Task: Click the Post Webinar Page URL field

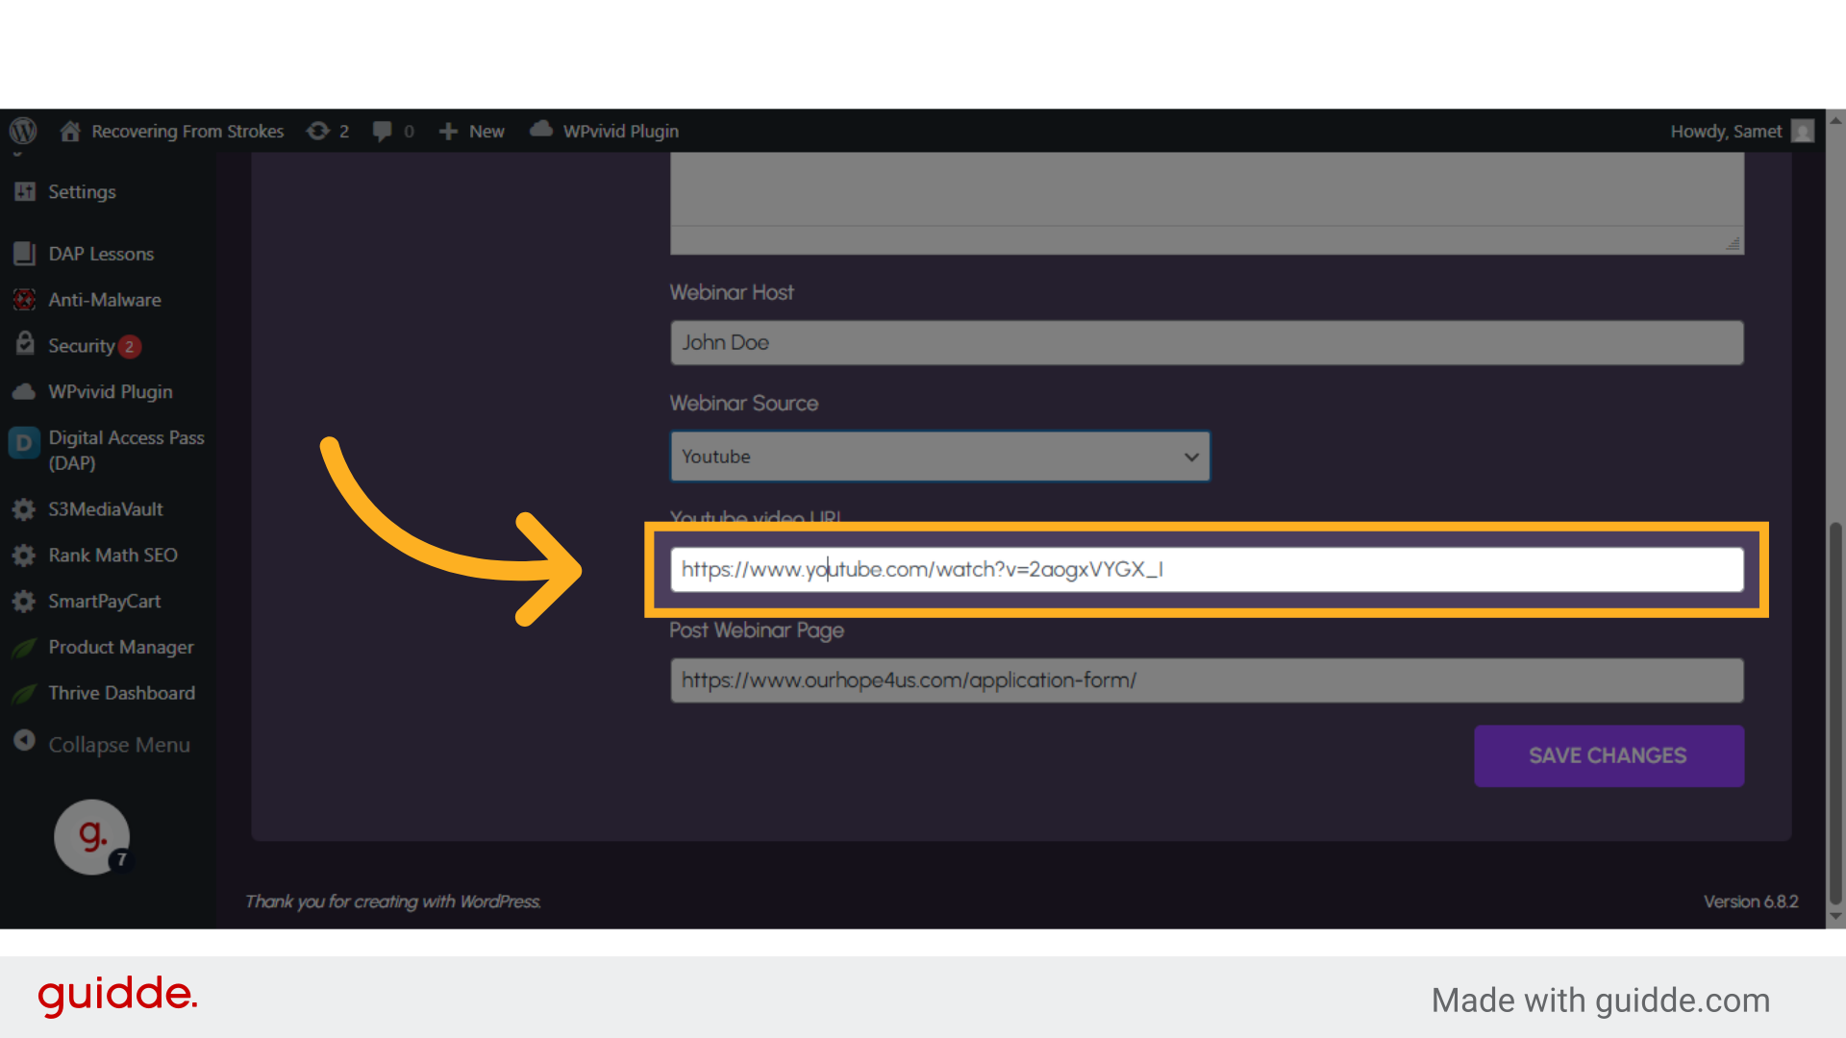Action: coord(1207,680)
